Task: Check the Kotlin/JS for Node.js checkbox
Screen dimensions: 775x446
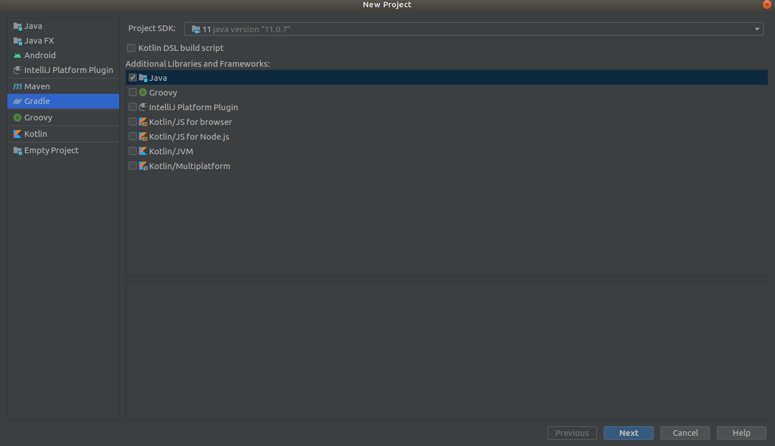Action: (x=133, y=137)
